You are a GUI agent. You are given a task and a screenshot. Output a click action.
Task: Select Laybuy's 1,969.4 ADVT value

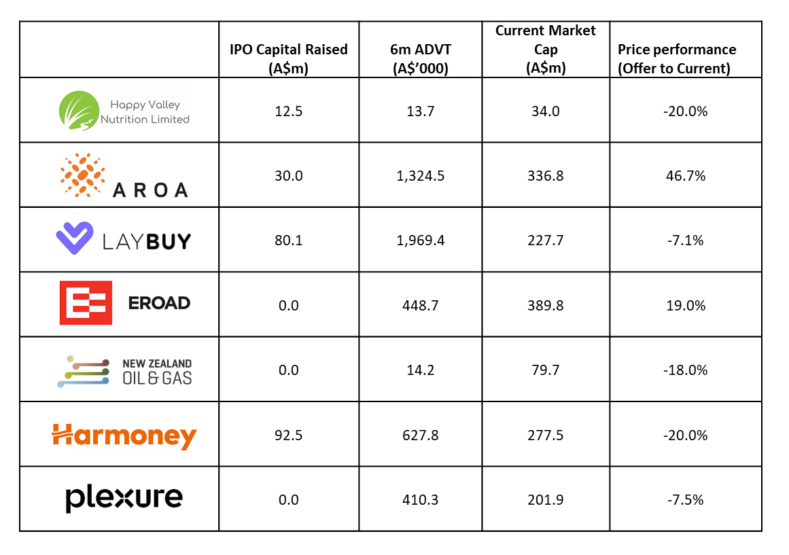point(420,240)
